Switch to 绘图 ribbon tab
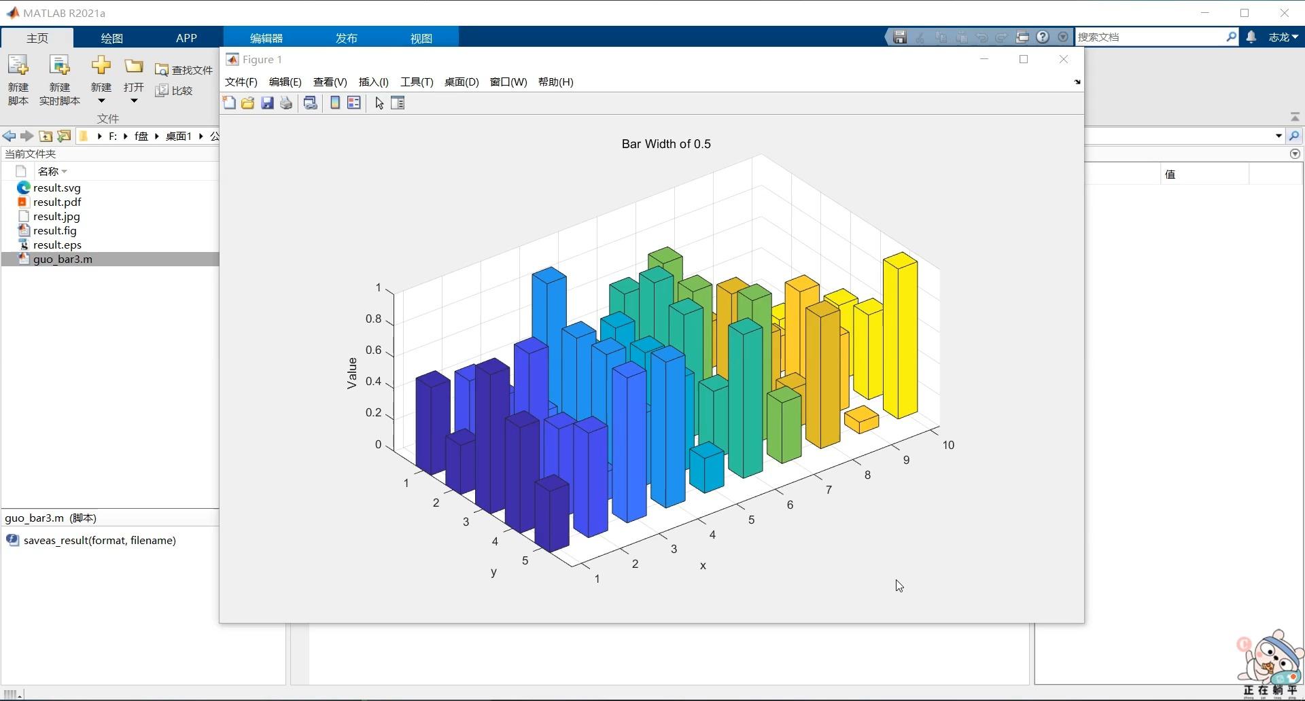Screen dimensions: 1305x701 coord(111,38)
